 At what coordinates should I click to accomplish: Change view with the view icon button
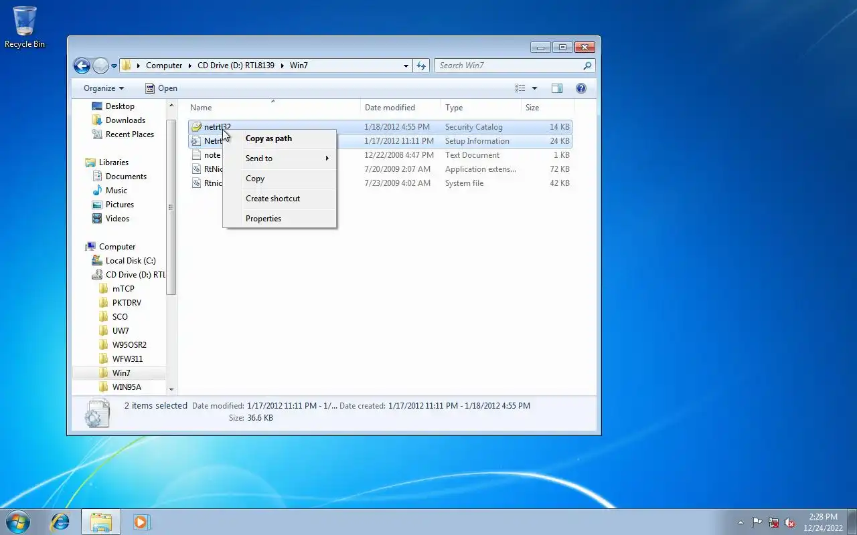520,88
